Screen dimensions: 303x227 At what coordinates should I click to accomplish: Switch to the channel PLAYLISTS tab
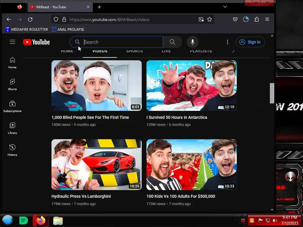(x=201, y=51)
